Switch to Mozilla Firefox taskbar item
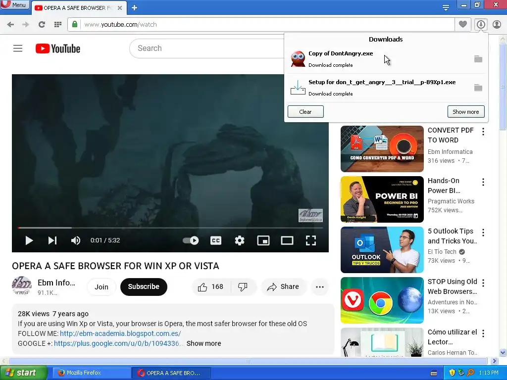The height and width of the screenshot is (380, 507). click(91, 373)
